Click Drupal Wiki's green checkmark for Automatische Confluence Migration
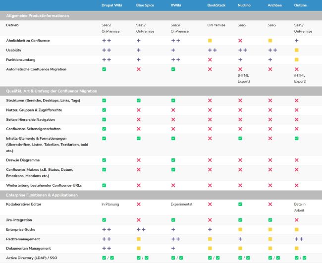Image resolution: width=322 pixels, height=263 pixels. coord(104,69)
